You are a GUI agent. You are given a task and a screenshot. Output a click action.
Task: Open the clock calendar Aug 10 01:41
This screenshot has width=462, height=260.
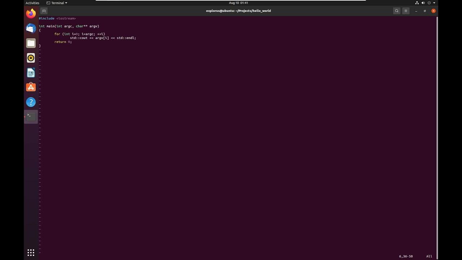[x=239, y=3]
